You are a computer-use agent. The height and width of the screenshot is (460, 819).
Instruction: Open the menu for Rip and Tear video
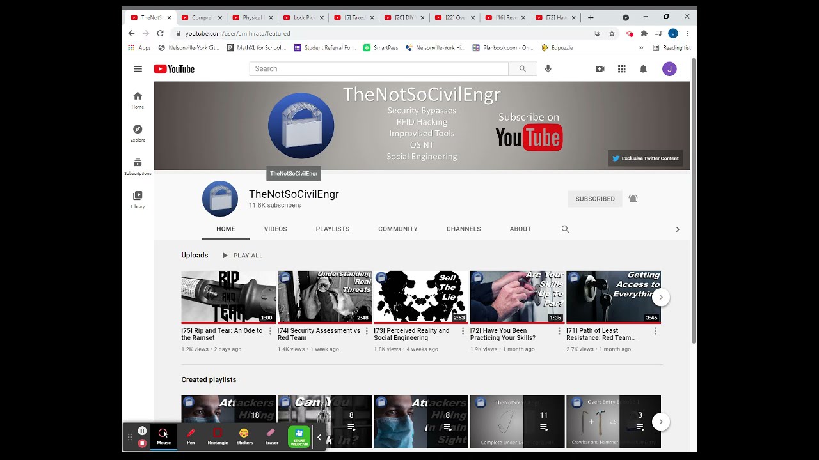coord(270,331)
